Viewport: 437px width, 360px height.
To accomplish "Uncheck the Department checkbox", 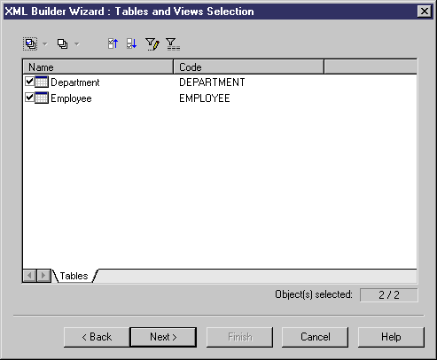I will coord(29,81).
